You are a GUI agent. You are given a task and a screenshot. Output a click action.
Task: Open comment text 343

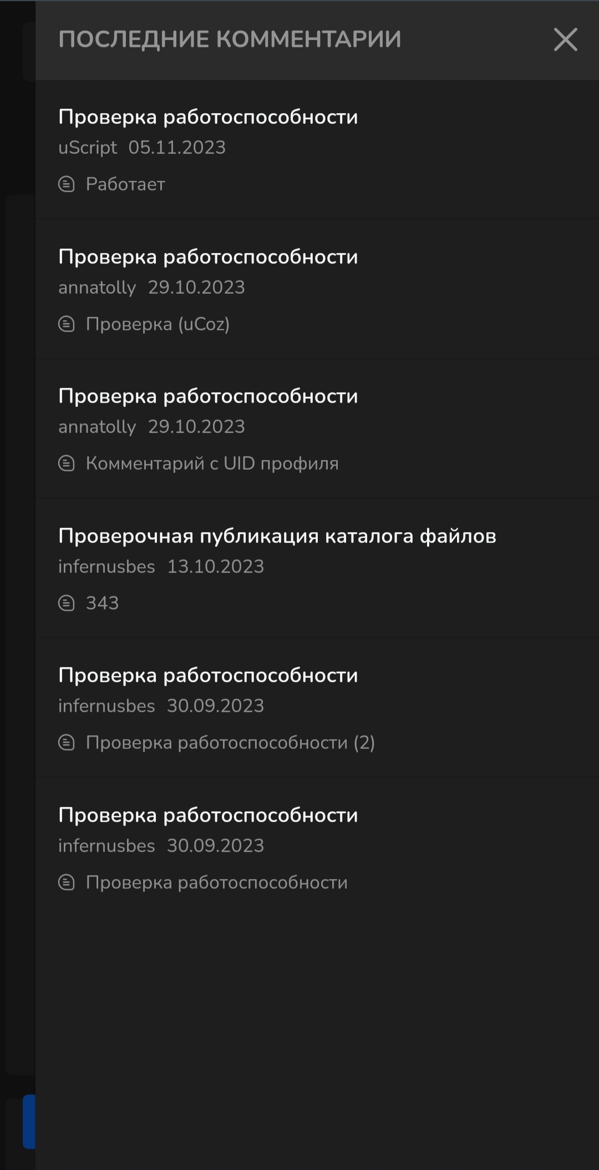(103, 603)
